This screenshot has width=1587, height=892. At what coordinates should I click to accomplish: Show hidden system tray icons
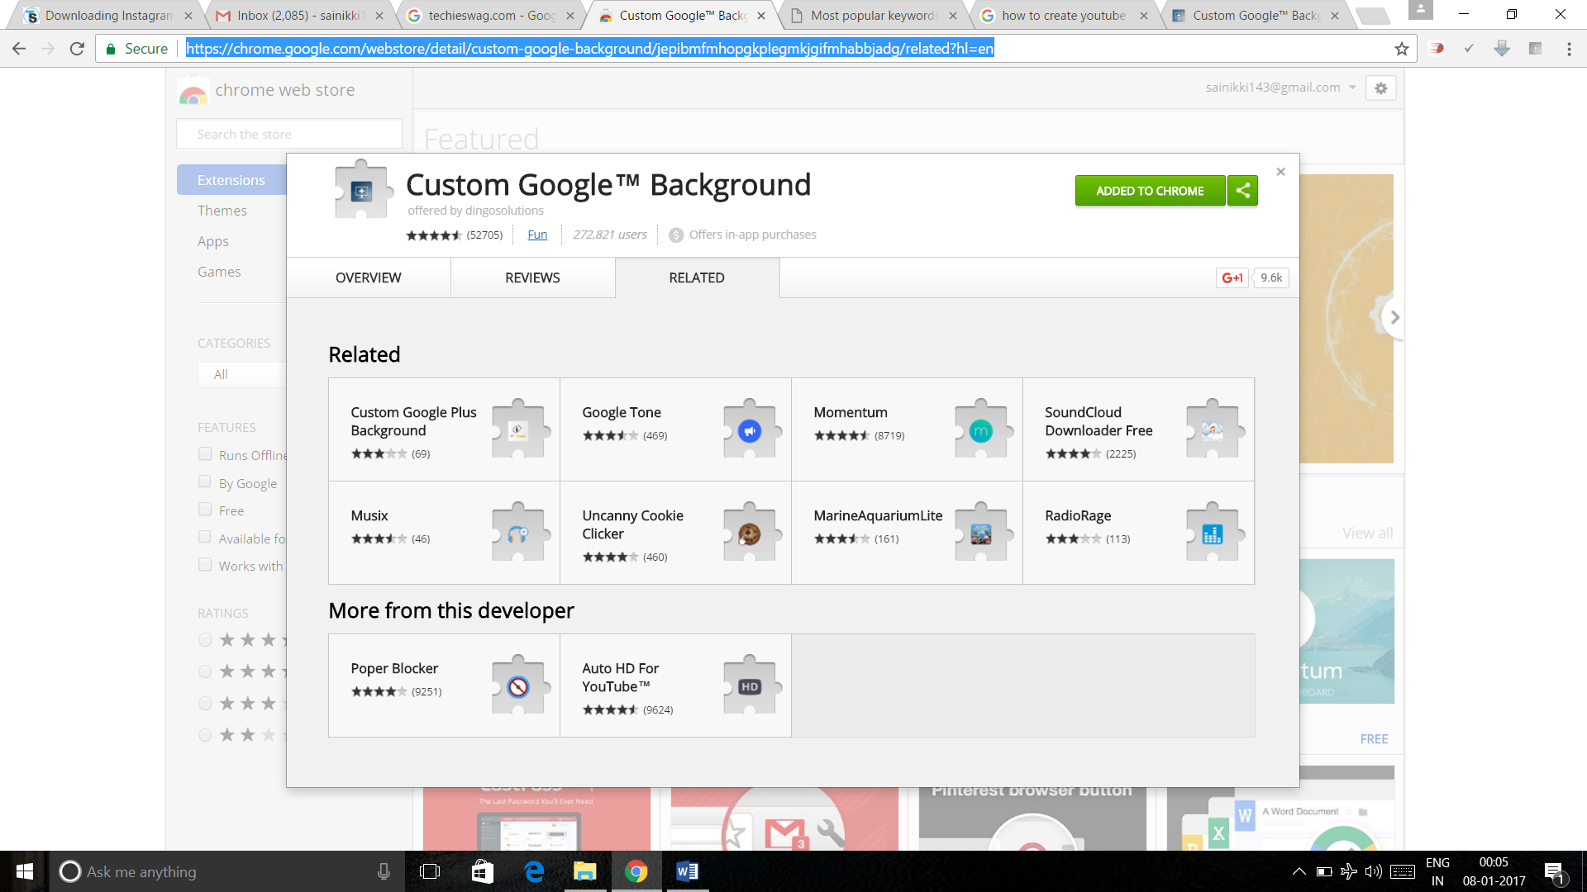click(1299, 871)
